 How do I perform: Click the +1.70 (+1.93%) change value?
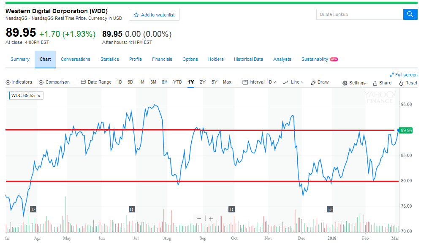point(68,34)
